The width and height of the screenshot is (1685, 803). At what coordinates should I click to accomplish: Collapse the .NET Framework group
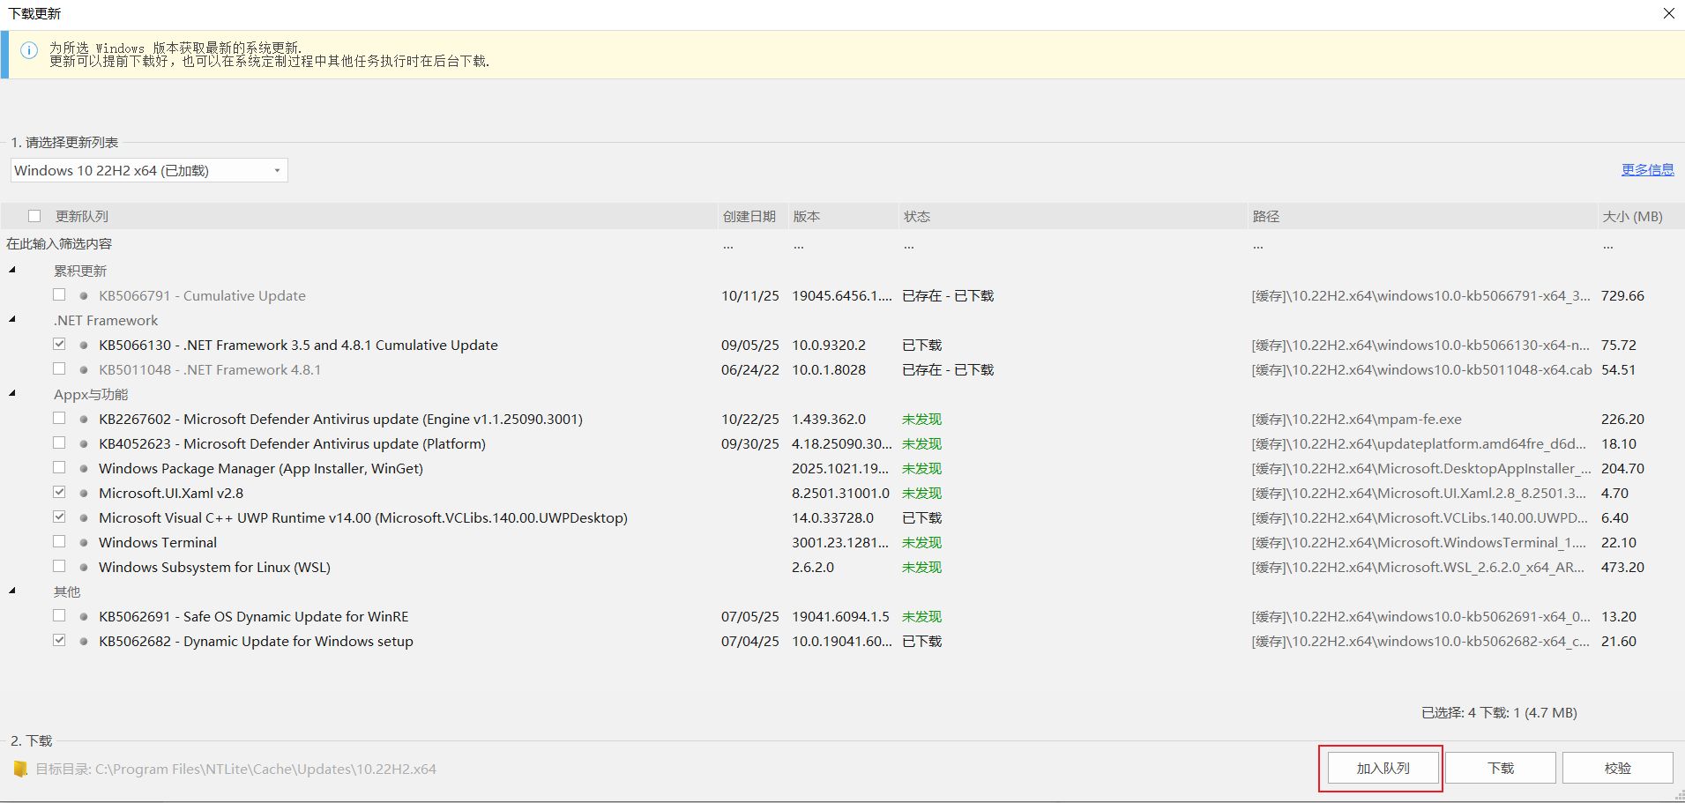(12, 319)
